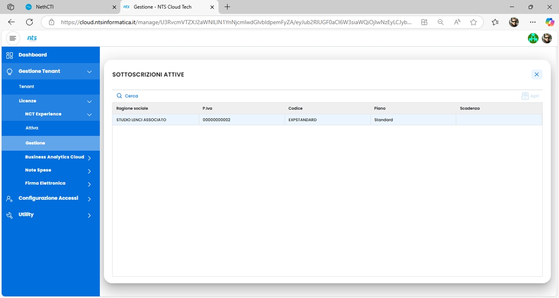The image size is (559, 298).
Task: Sort by Piano column header
Action: 413,108
